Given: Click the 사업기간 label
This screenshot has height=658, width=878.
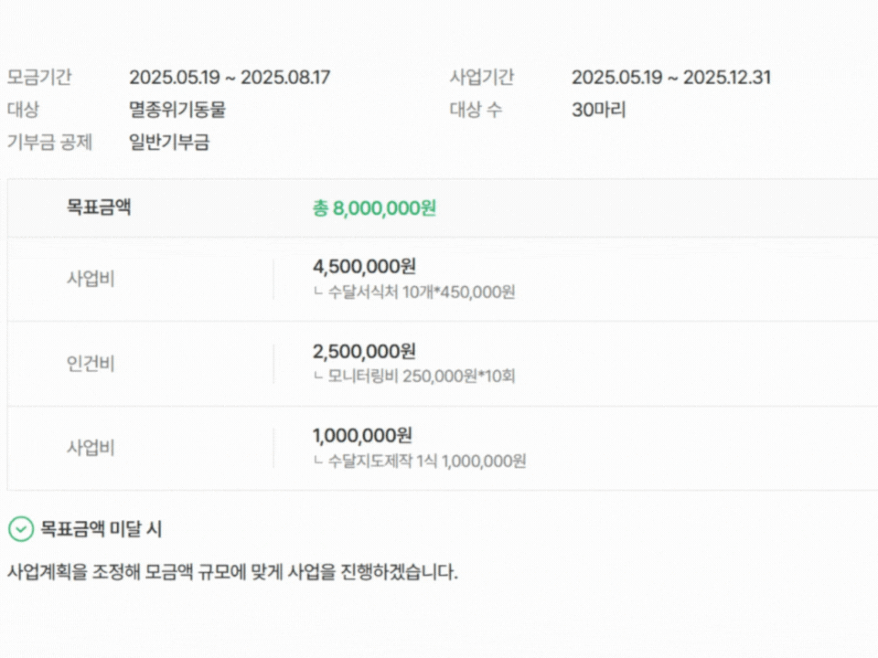Looking at the screenshot, I should pyautogui.click(x=482, y=78).
